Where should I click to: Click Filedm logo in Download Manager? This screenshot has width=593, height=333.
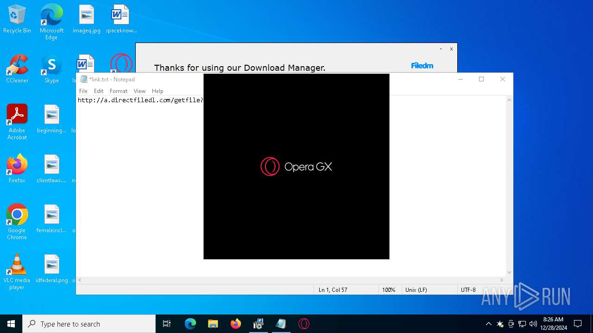pyautogui.click(x=422, y=66)
